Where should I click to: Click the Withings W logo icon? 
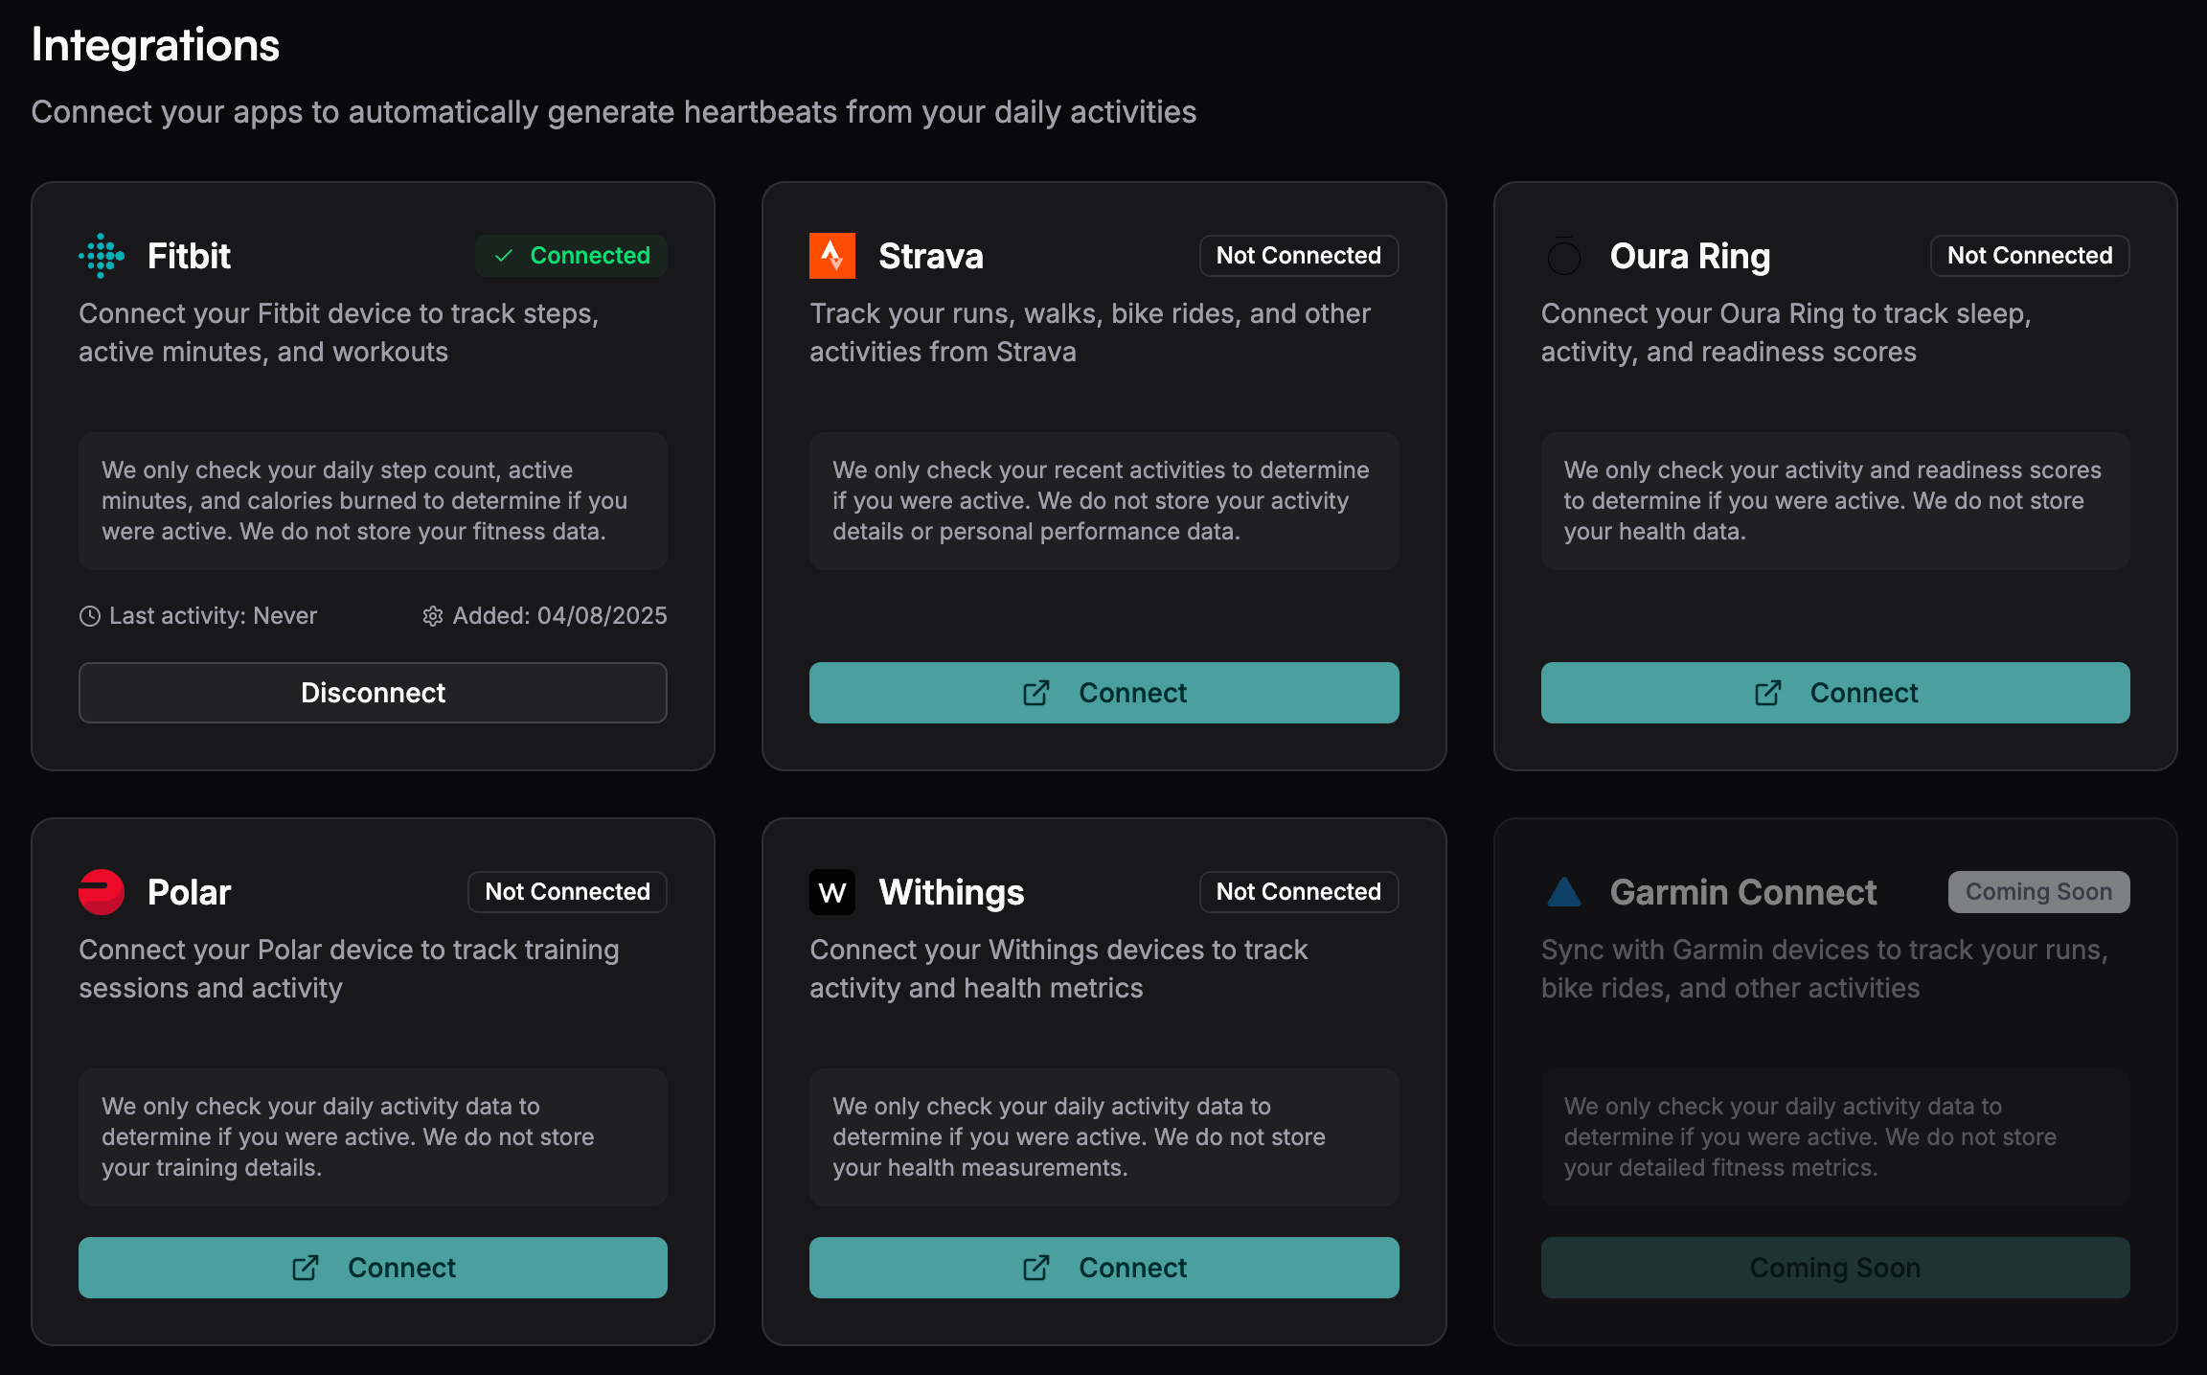click(x=832, y=892)
